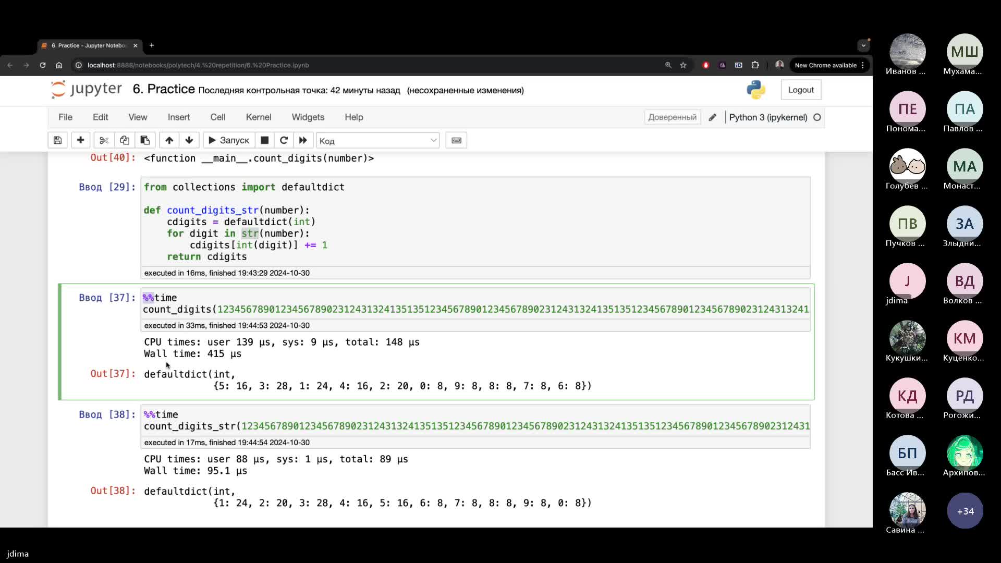Screen dimensions: 1001x563
Task: Restart the kernel circular arrow icon
Action: (284, 140)
